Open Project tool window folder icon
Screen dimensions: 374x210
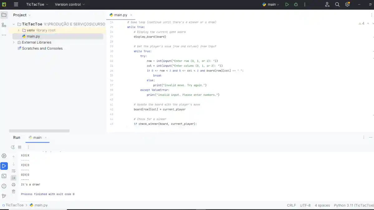[x=4, y=15]
